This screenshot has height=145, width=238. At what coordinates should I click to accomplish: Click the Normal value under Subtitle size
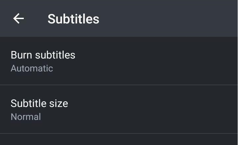point(26,117)
